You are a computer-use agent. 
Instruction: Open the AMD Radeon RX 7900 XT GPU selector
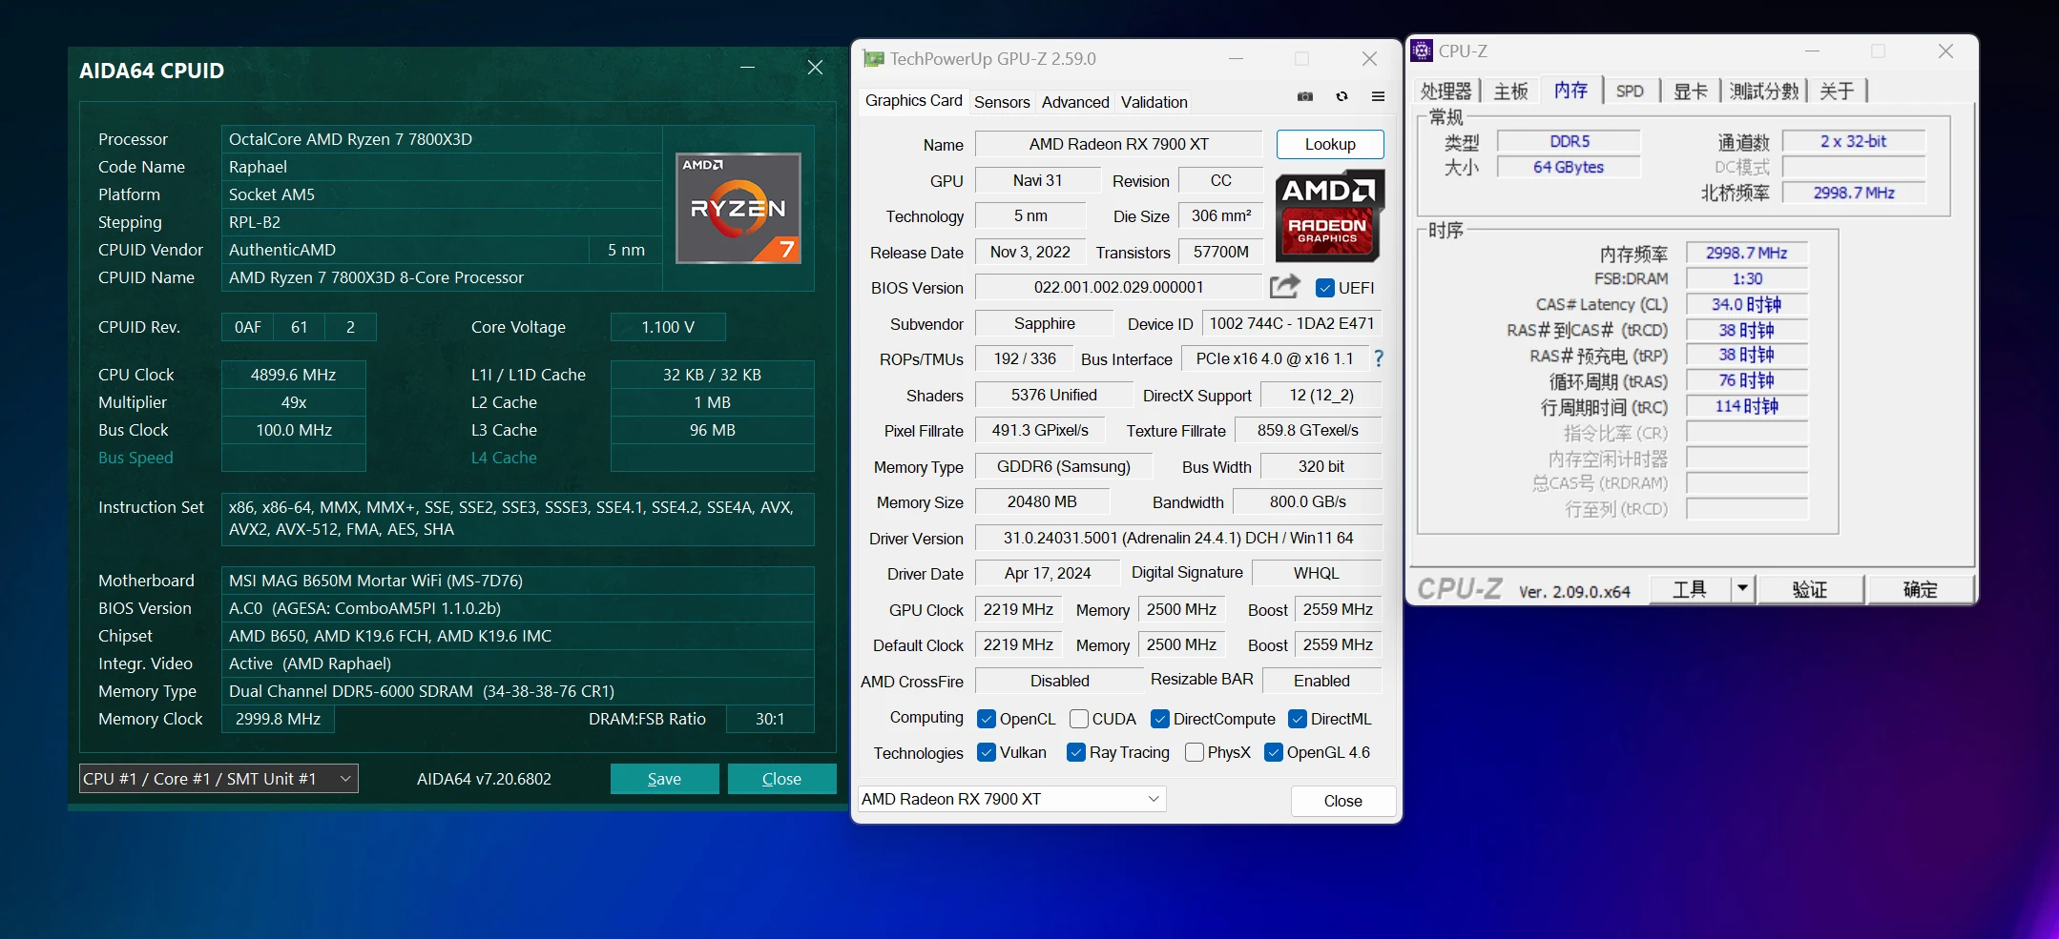(x=1011, y=799)
